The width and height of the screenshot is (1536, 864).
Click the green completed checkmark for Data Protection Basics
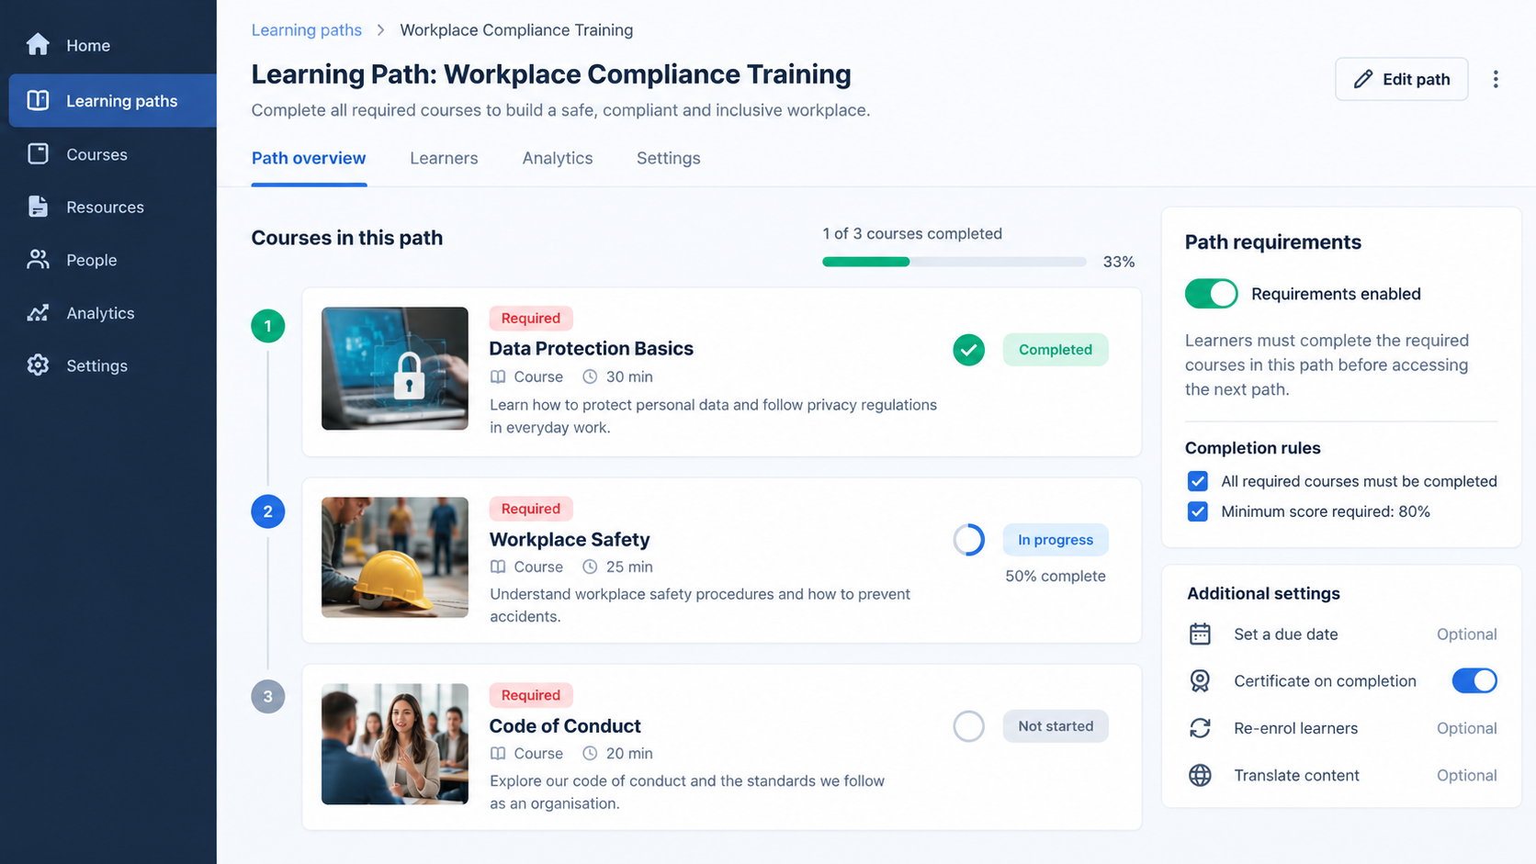pos(968,350)
